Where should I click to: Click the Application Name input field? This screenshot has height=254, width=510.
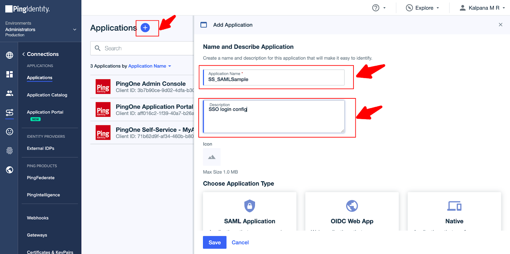[274, 77]
